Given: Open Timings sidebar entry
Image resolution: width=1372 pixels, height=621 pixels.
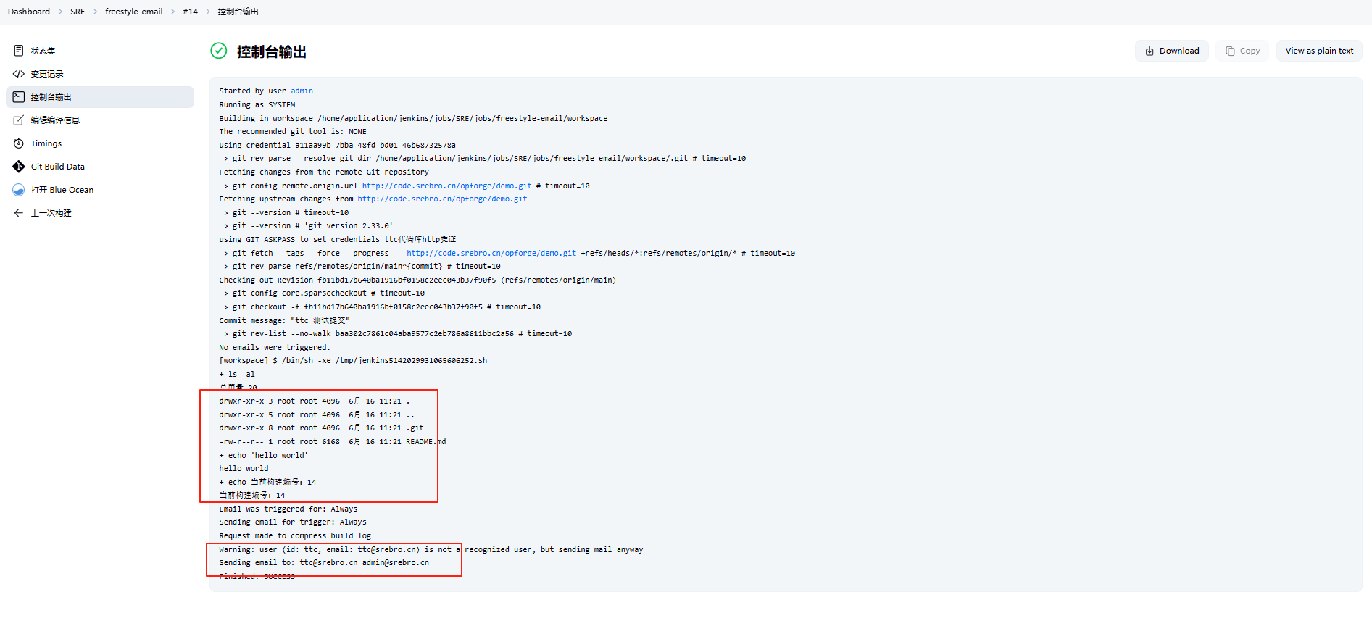Looking at the screenshot, I should point(46,143).
